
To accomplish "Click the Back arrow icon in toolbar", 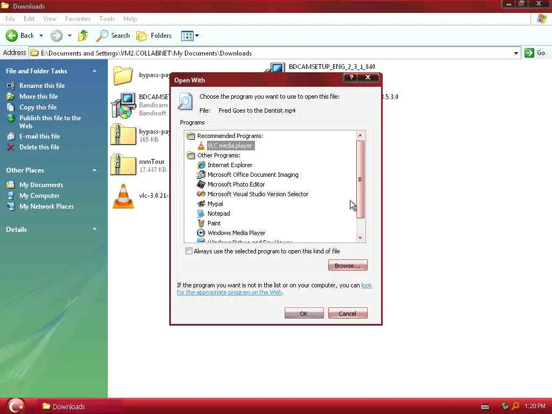I will click(x=12, y=36).
